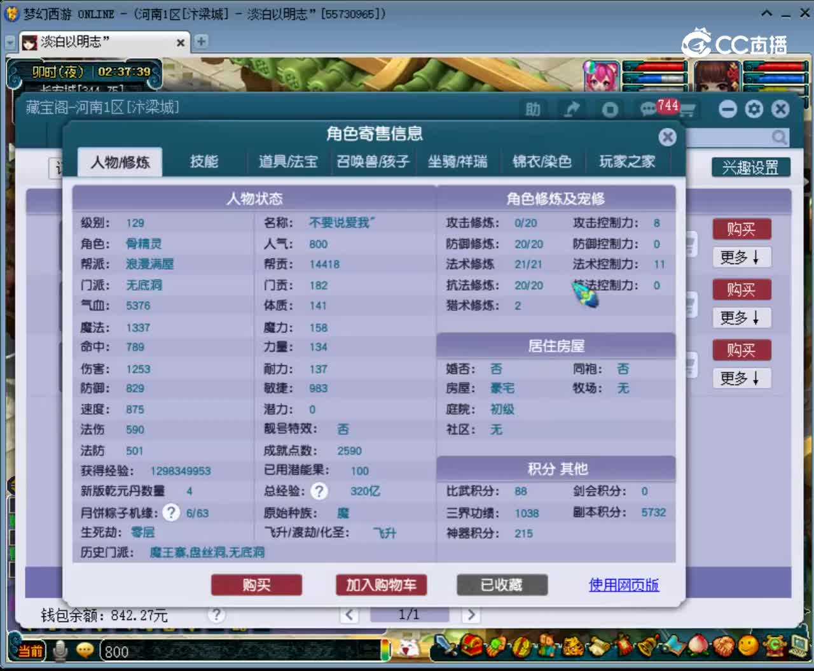Close the 角色寄售信息 dialog
The width and height of the screenshot is (814, 671).
point(667,137)
